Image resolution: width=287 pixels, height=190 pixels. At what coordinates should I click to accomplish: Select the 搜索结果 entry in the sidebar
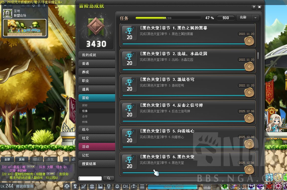(x=97, y=163)
